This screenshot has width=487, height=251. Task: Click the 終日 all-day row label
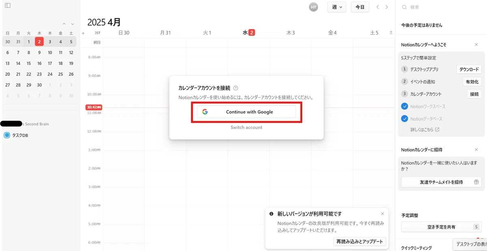97,42
